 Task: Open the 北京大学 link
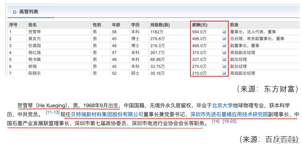(x=222, y=105)
